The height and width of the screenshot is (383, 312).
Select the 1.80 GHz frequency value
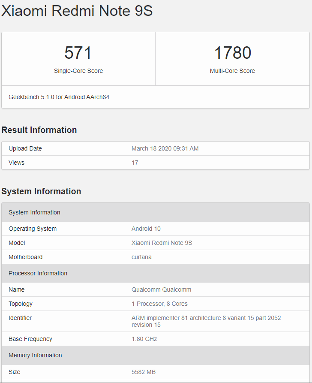tap(144, 339)
